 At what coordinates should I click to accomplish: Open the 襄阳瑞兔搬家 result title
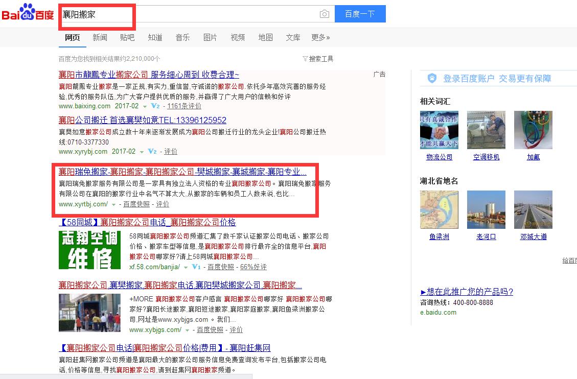182,172
